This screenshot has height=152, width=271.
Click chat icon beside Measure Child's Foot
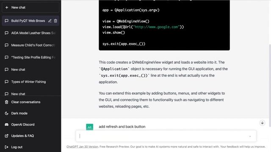pos(7,45)
